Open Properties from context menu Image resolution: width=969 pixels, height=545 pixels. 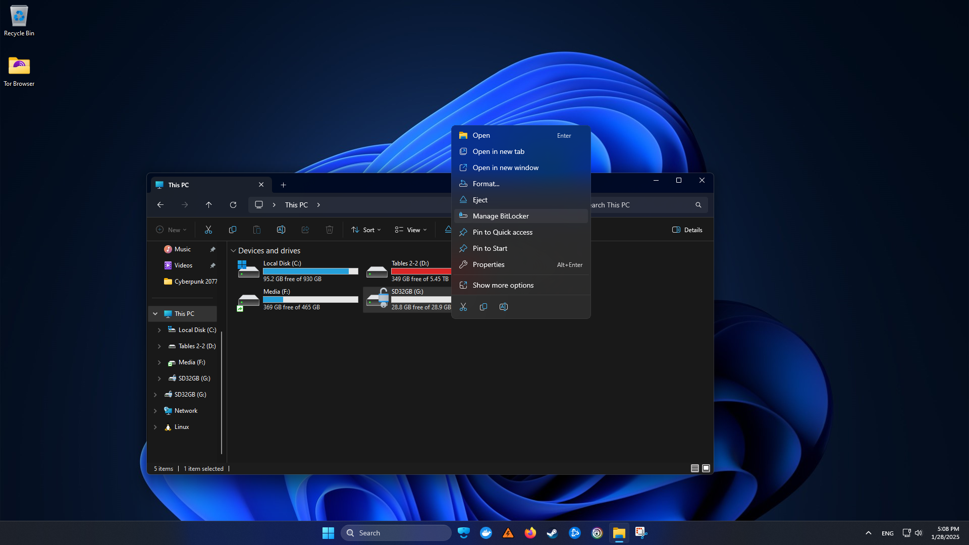[521, 264]
